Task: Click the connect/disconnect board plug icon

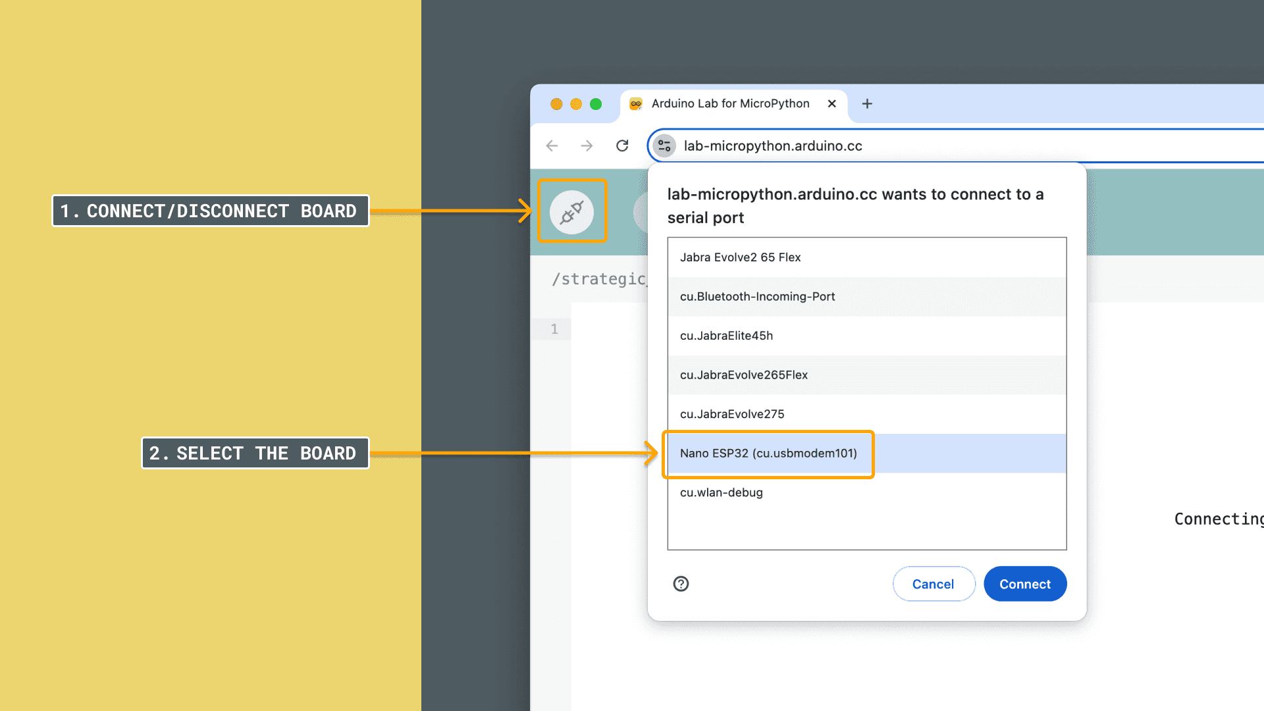Action: (x=571, y=212)
